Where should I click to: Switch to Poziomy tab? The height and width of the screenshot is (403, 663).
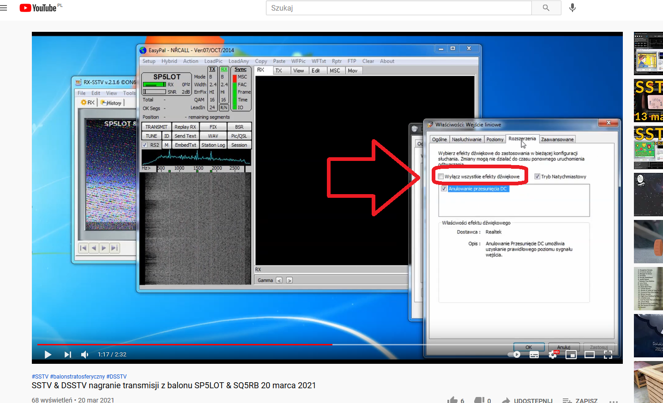pyautogui.click(x=495, y=139)
